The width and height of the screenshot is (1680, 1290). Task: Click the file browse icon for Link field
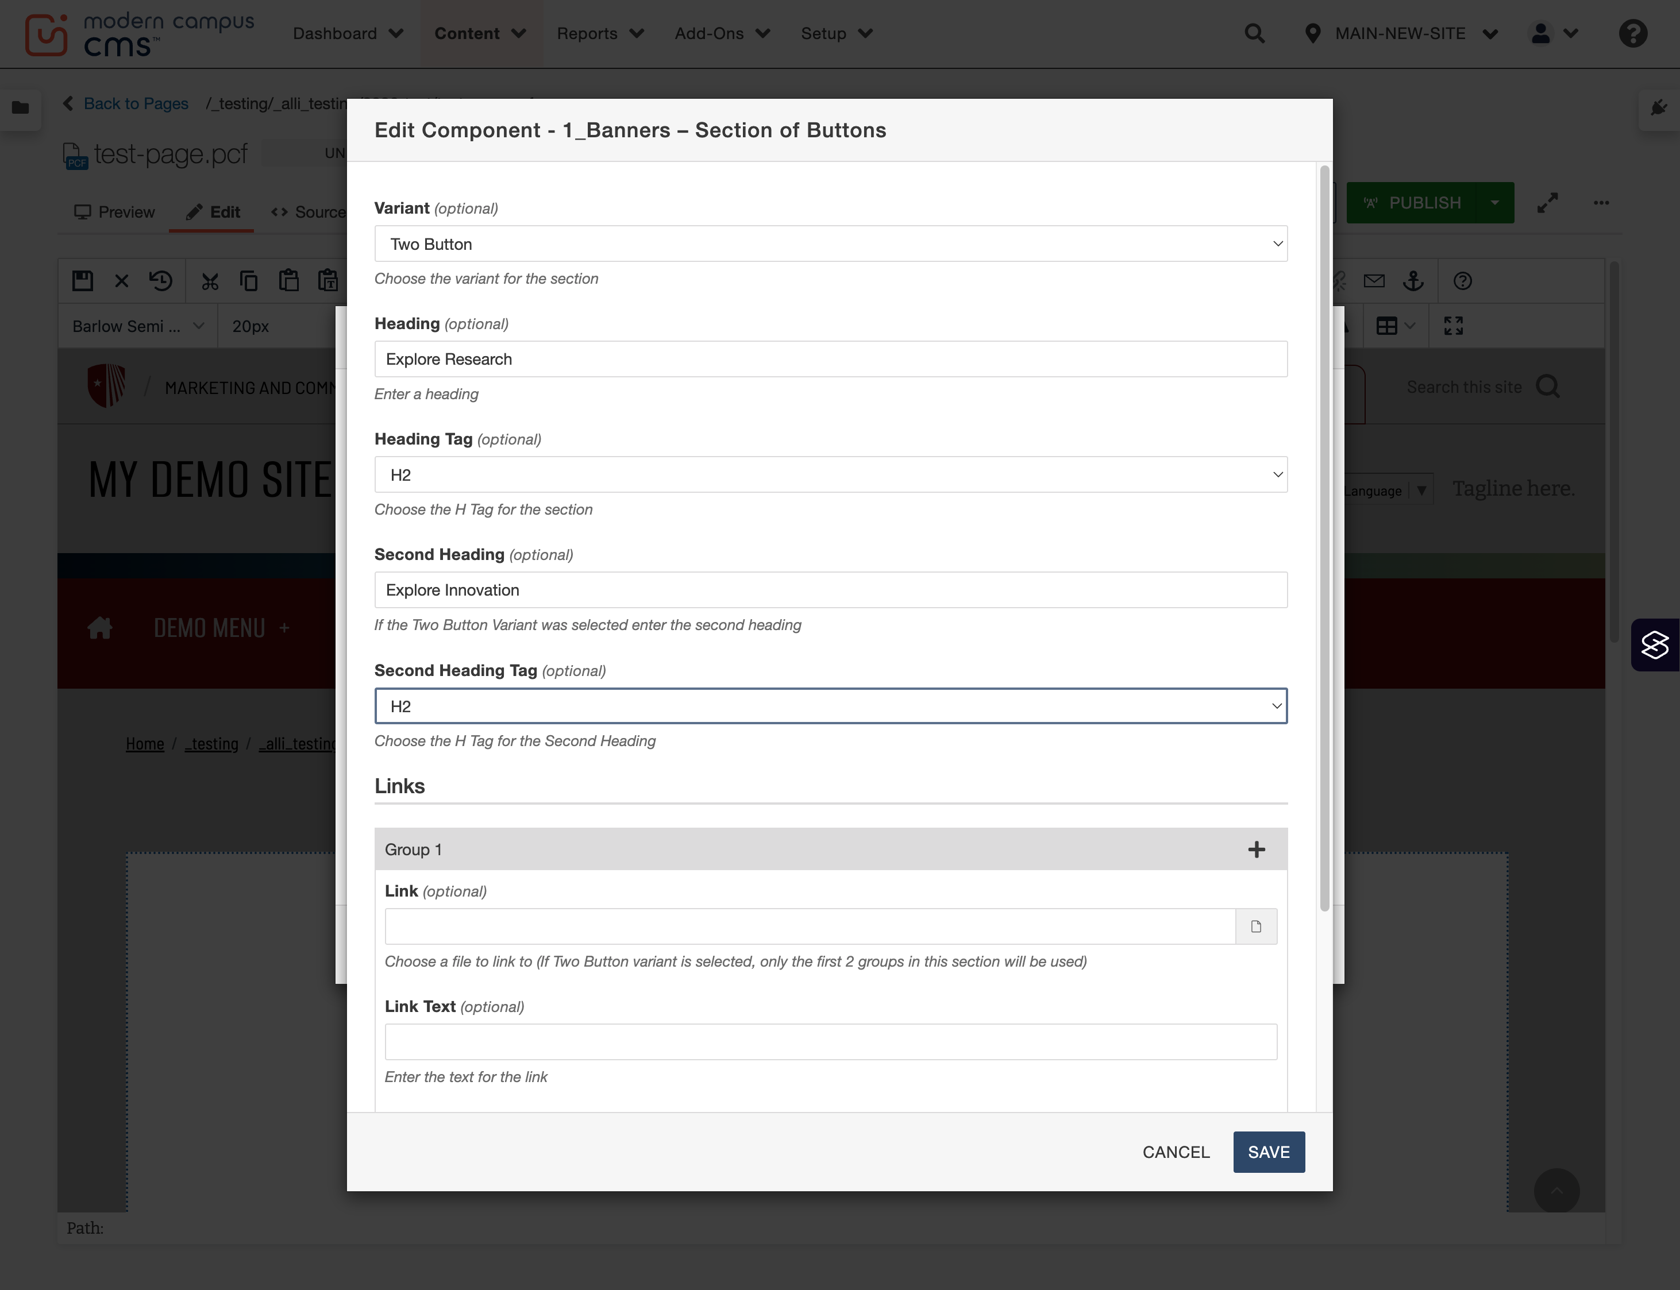click(x=1256, y=927)
